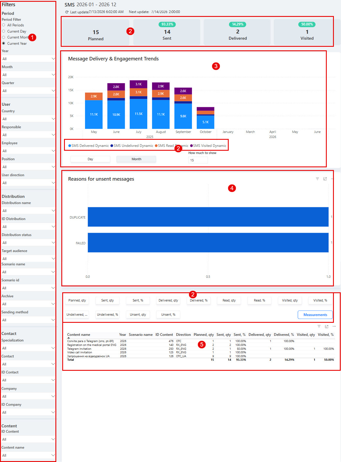The image size is (341, 462).
Task: Expand the Distribution name dropdown
Action: [x=28, y=211]
